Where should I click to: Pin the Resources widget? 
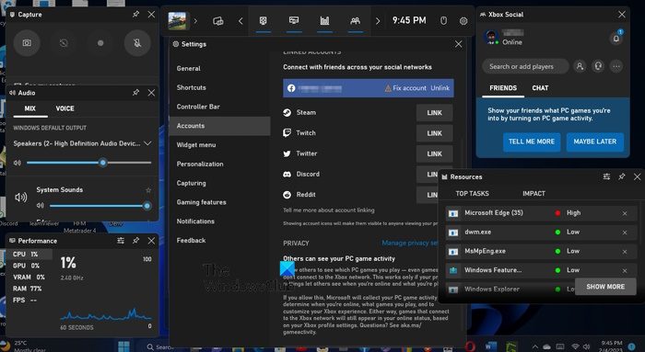(622, 176)
